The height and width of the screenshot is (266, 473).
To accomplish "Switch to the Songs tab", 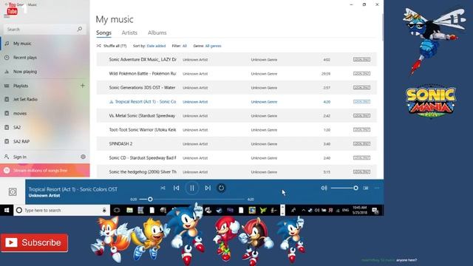I will (x=103, y=33).
